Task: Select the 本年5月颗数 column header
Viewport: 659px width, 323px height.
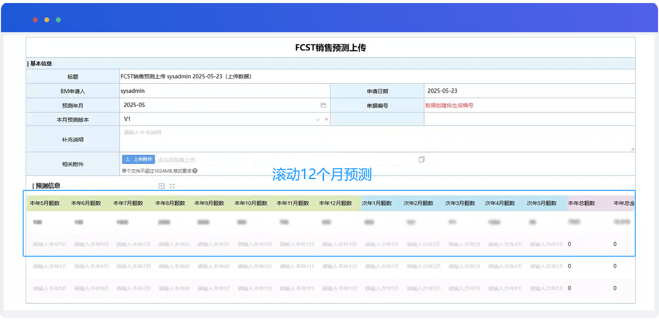Action: tap(45, 203)
